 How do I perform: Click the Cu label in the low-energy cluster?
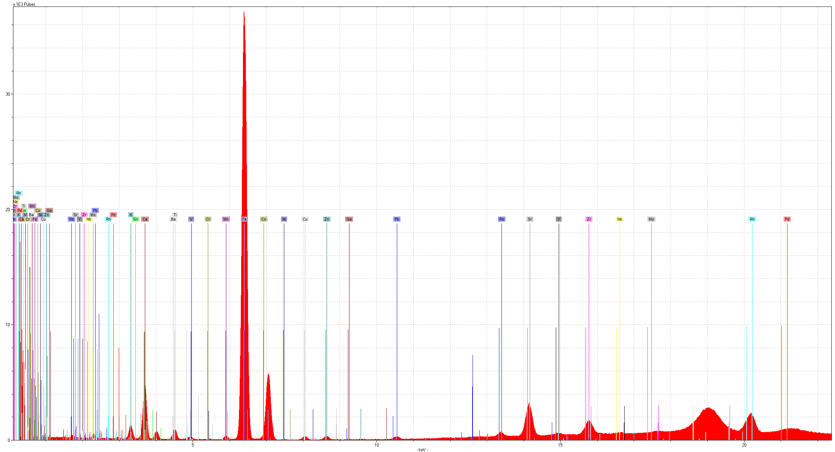click(43, 219)
